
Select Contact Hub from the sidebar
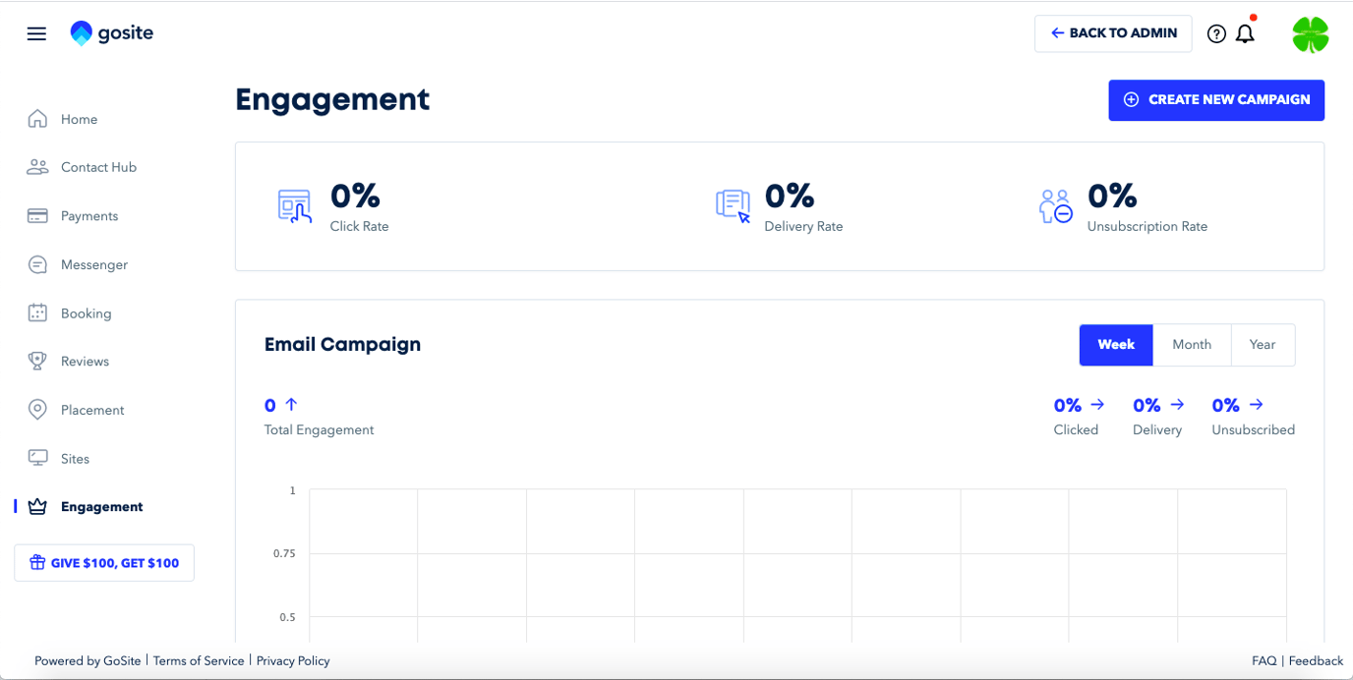click(x=98, y=167)
